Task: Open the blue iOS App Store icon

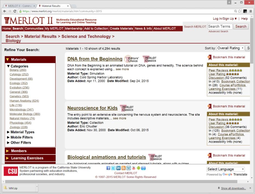Action: click(143, 168)
